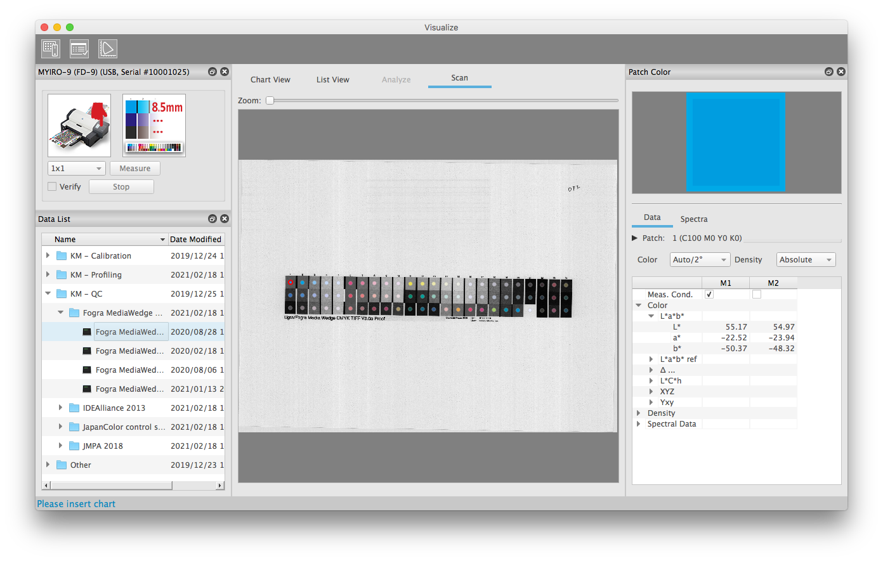
Task: Undock the Patch Color panel
Action: click(x=828, y=72)
